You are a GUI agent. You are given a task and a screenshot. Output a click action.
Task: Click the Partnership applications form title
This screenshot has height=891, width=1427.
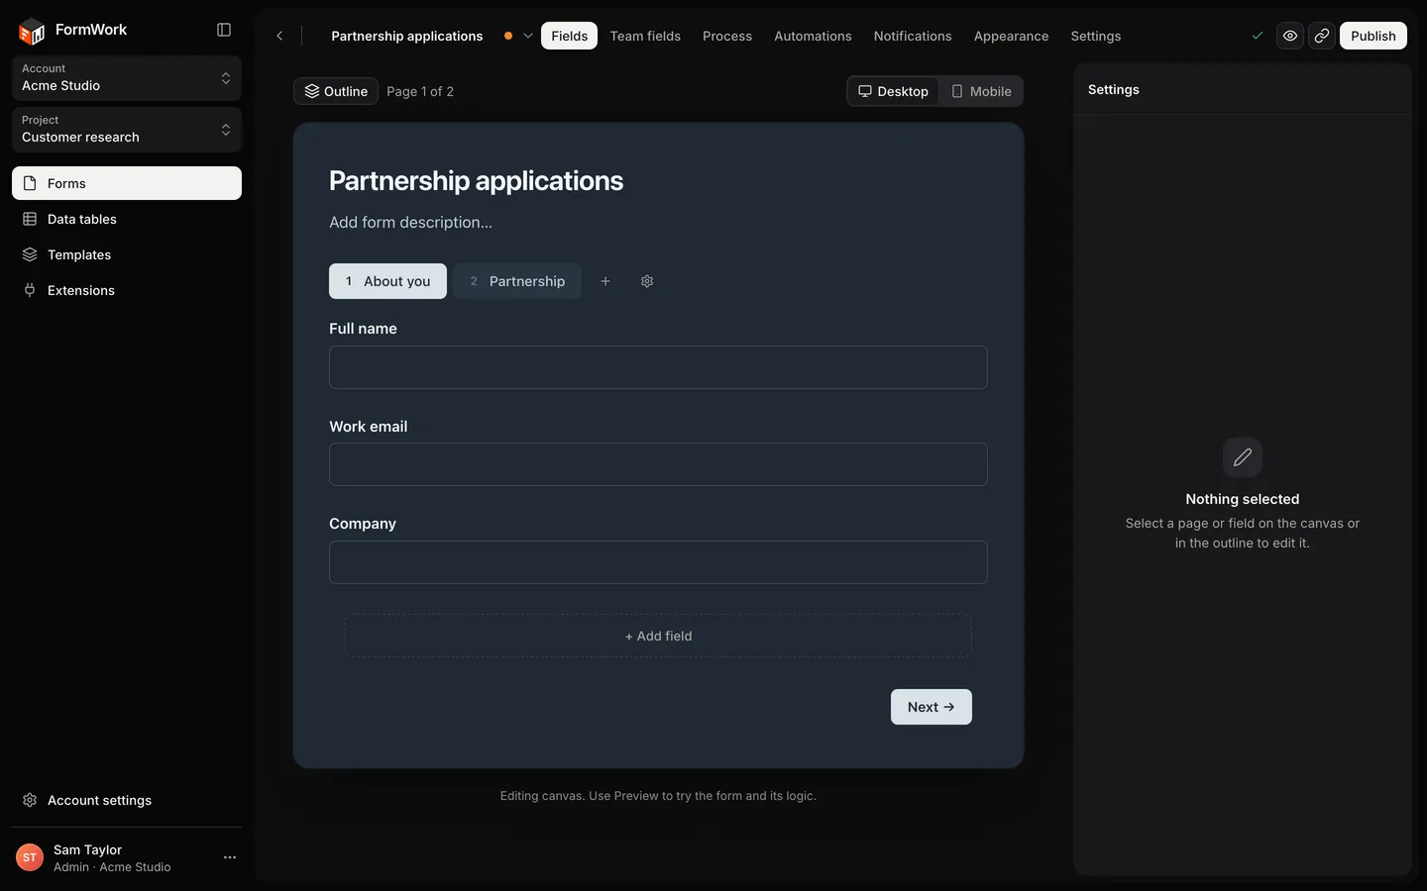tap(477, 181)
